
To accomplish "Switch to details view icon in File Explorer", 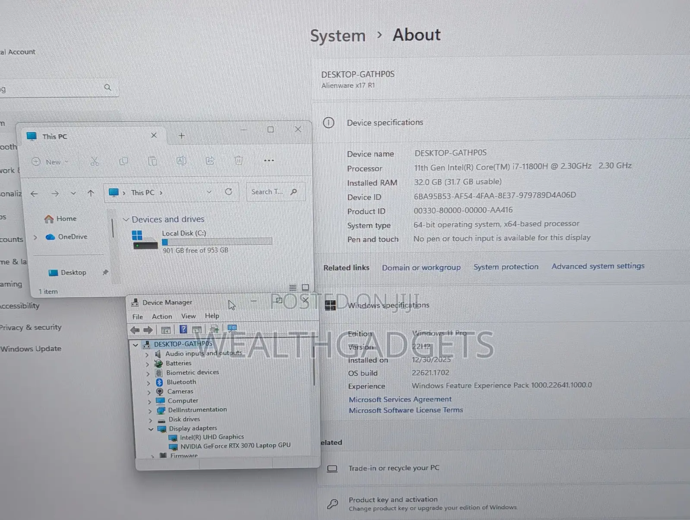I will pyautogui.click(x=293, y=288).
